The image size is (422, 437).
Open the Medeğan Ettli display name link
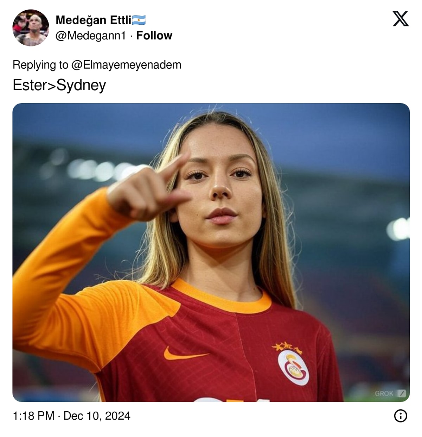(x=94, y=20)
